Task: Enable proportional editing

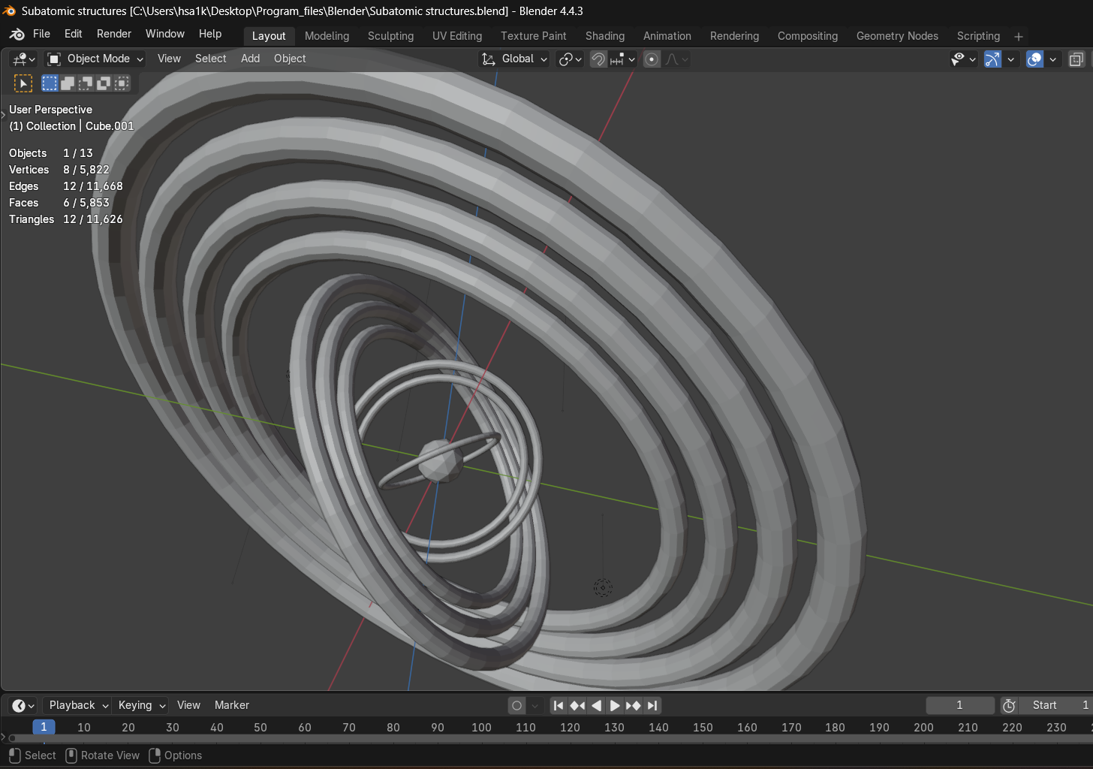Action: (x=652, y=59)
